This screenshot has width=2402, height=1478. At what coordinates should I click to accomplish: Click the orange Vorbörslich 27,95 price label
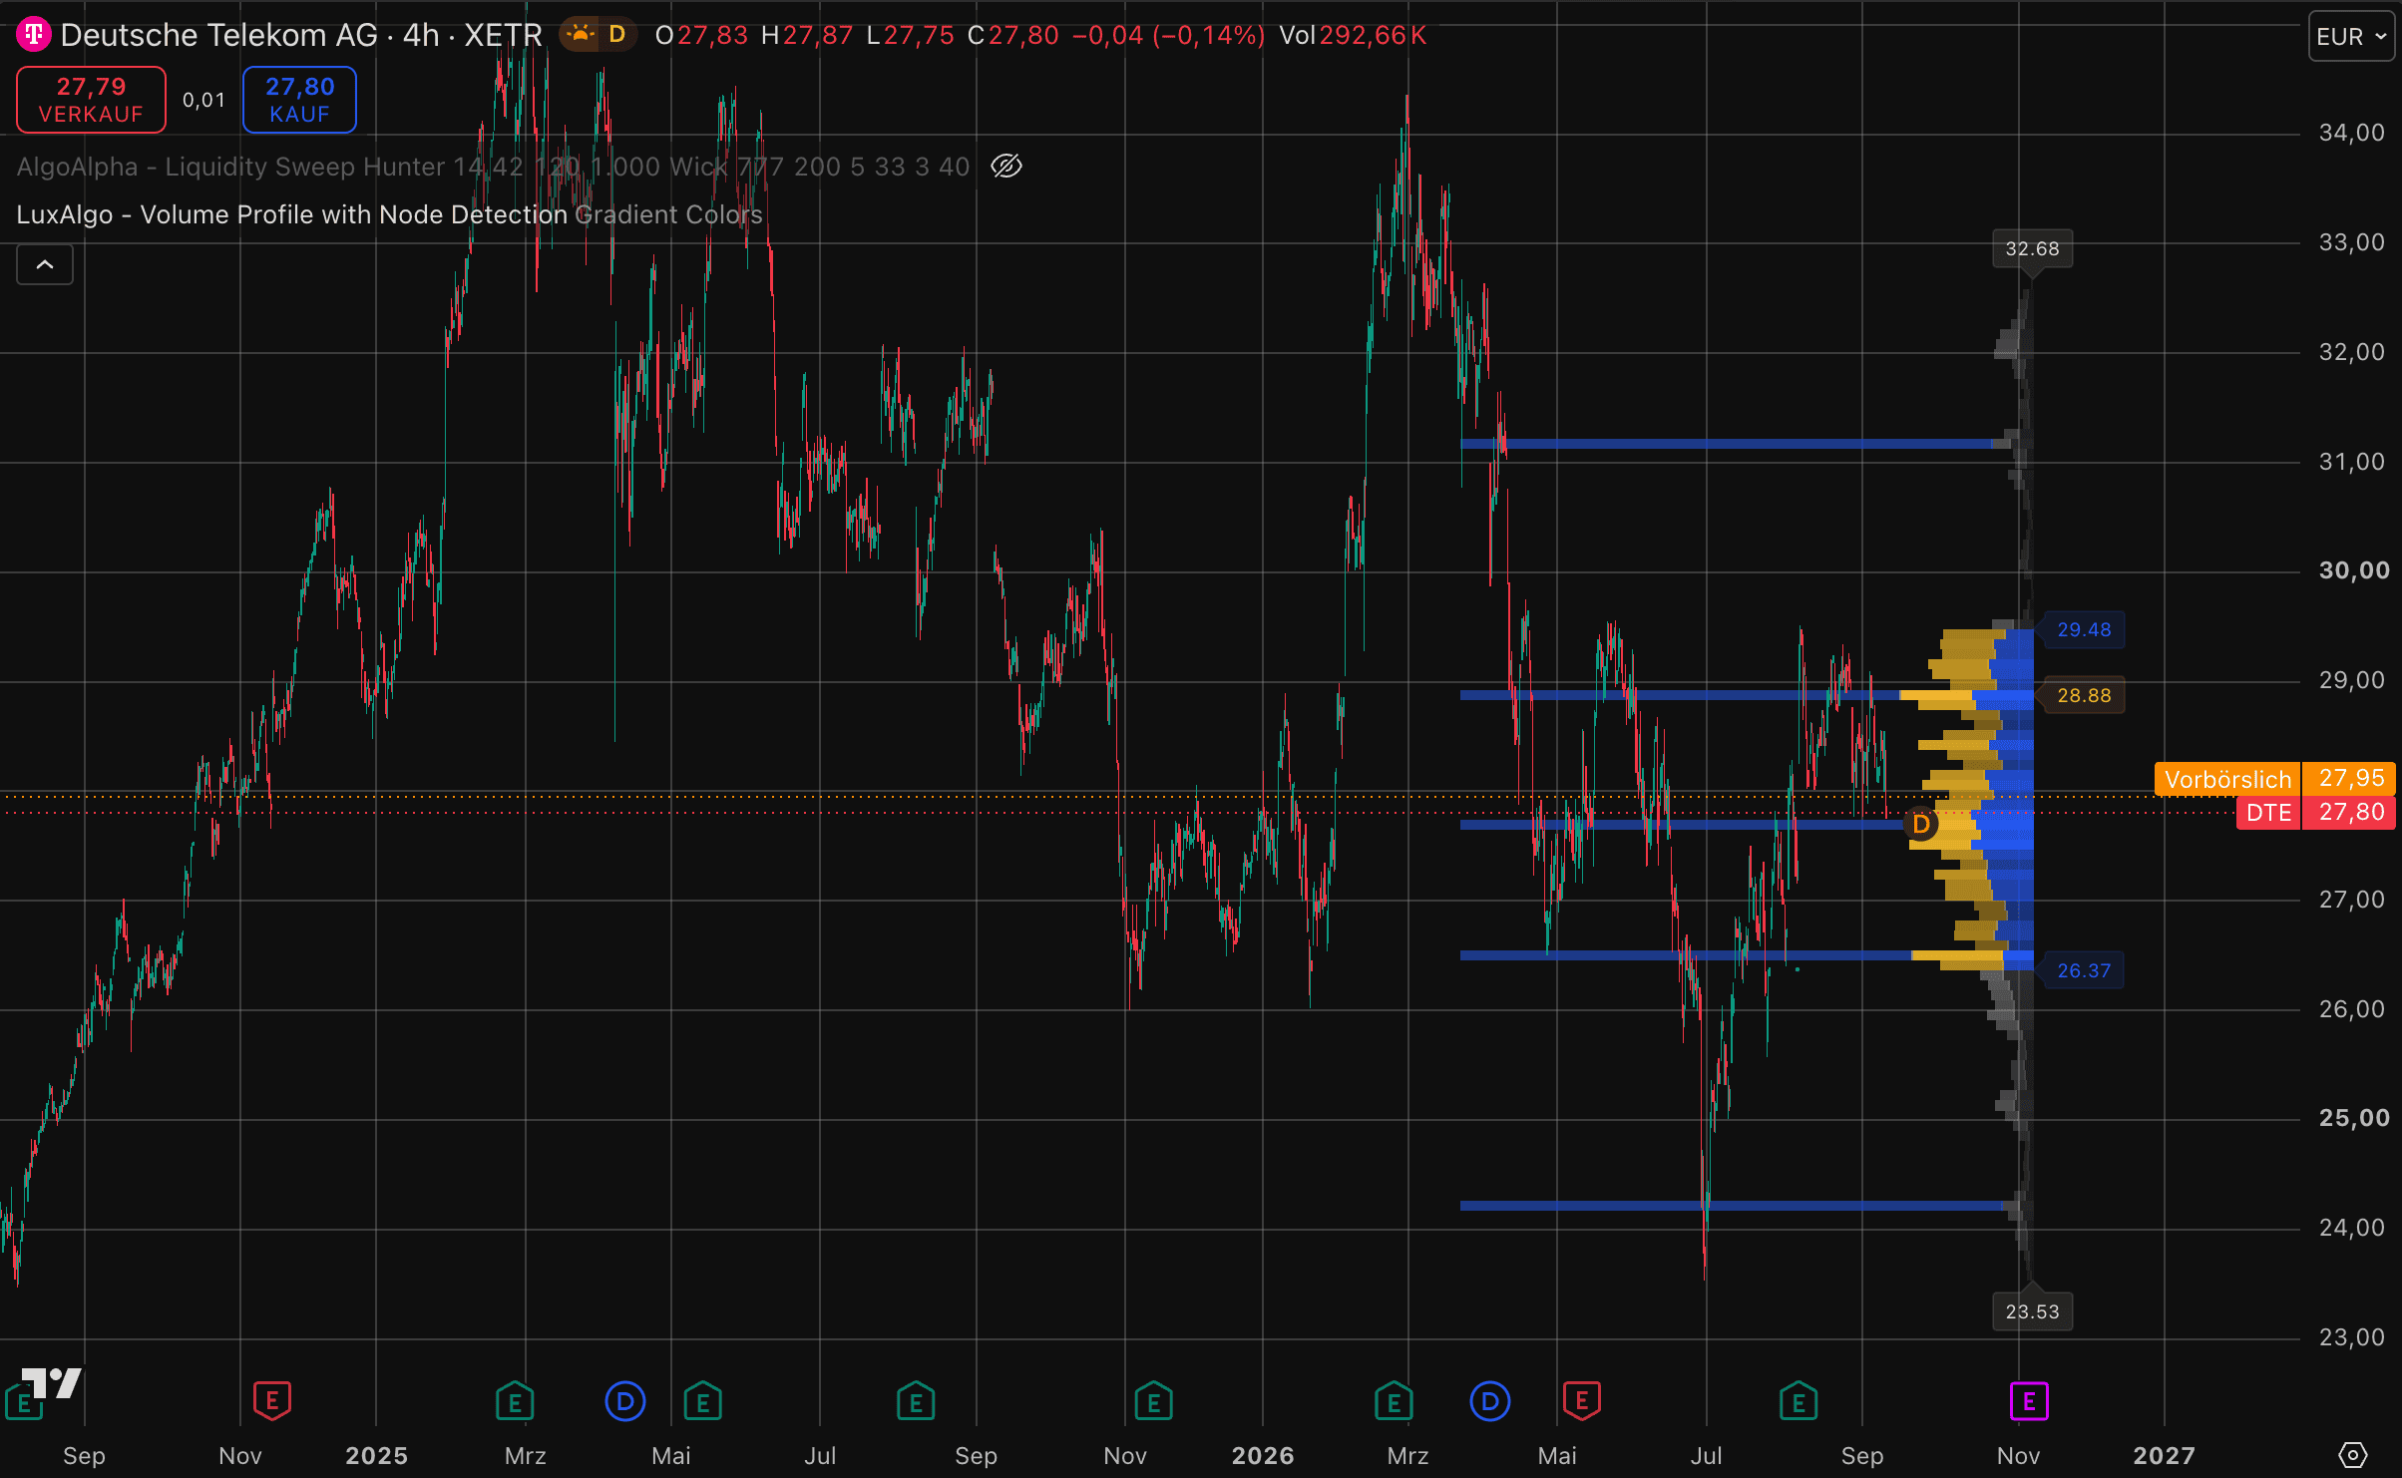(x=2274, y=778)
